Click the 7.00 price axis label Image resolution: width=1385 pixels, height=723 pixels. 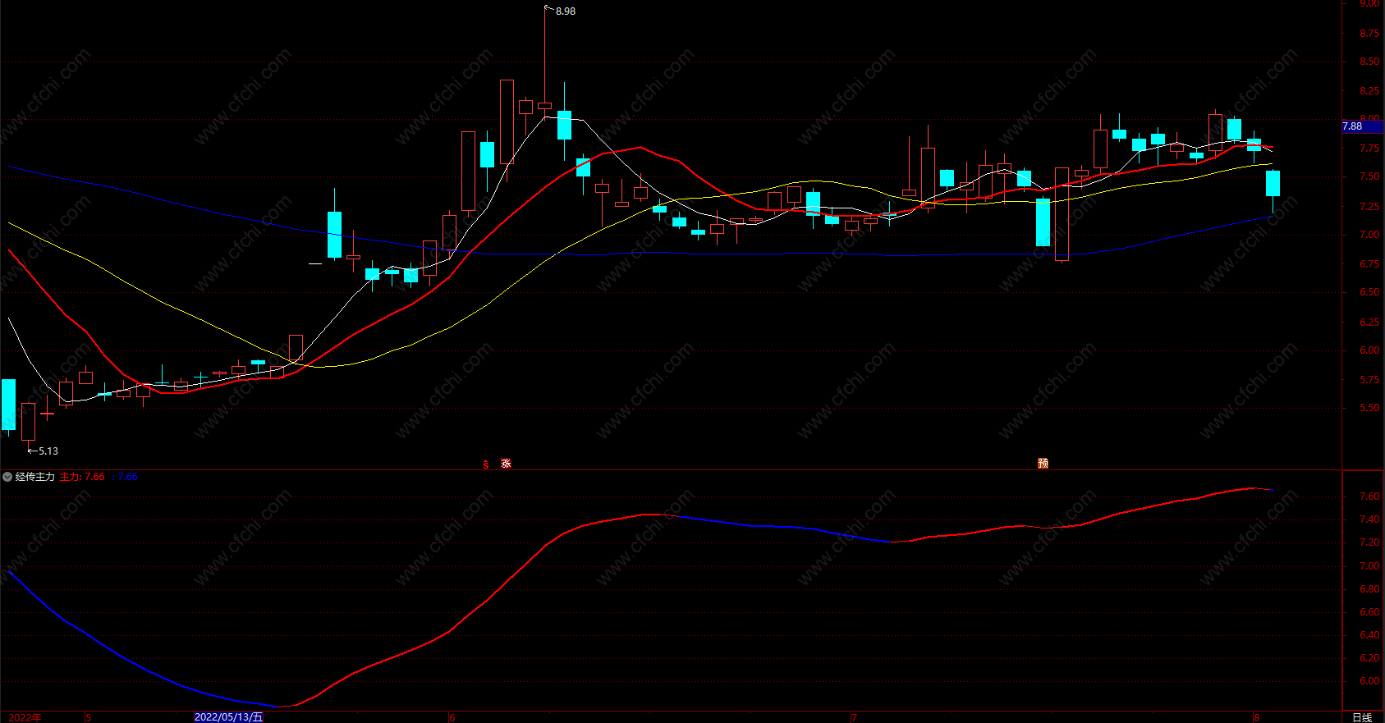click(x=1369, y=235)
